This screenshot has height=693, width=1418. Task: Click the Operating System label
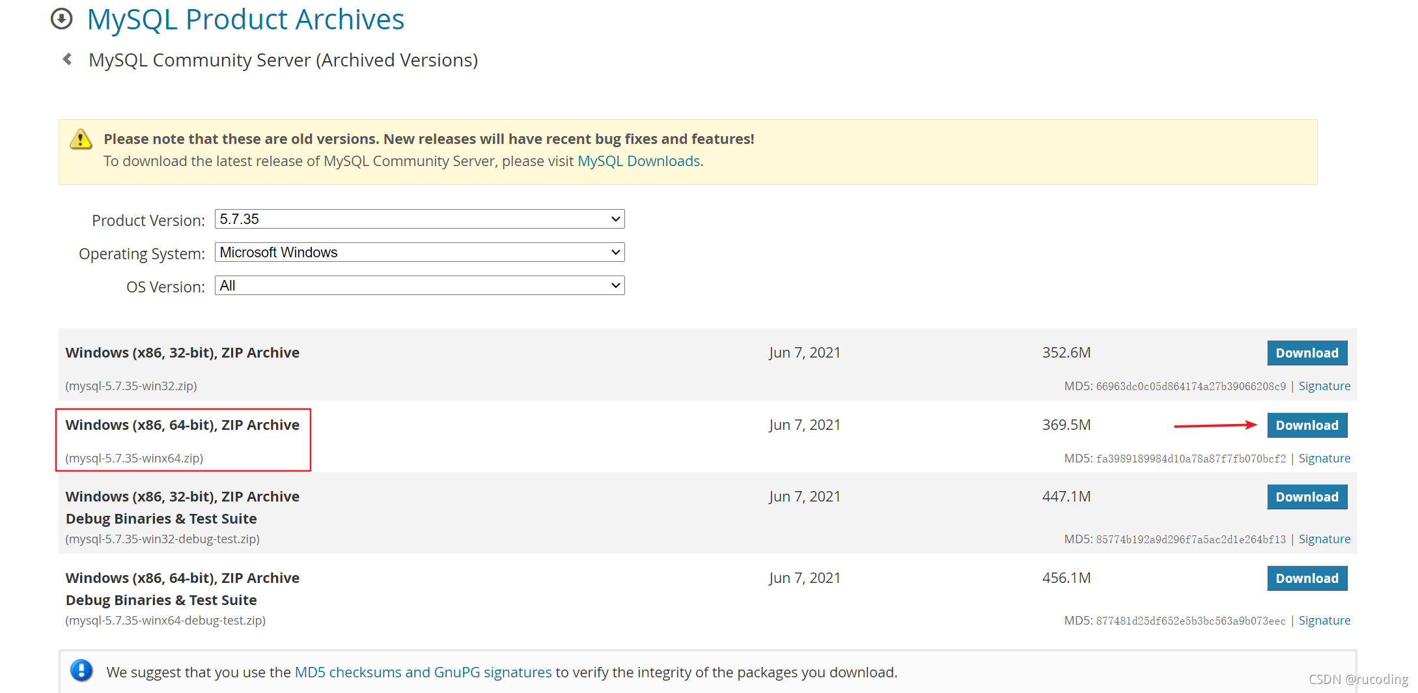click(142, 254)
